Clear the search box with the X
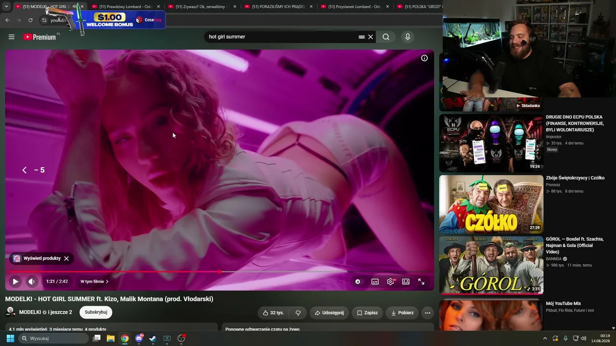This screenshot has height=346, width=616. point(371,37)
